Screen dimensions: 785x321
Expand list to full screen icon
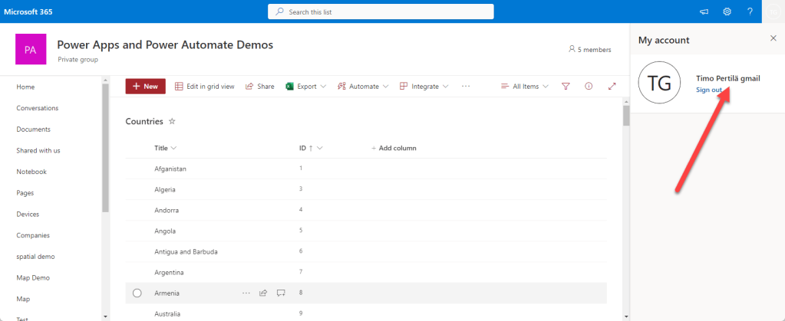612,87
